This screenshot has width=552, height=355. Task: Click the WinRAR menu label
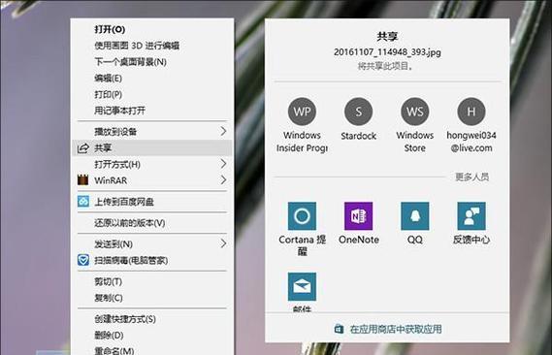pos(111,180)
